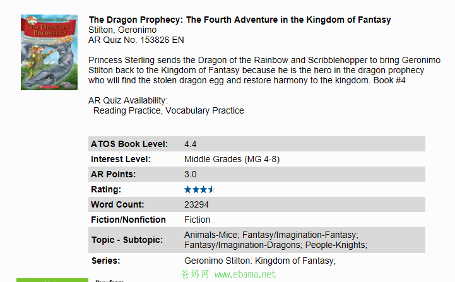Click the Fiction value in the table
Screen dimensions: 455x282
coord(197,220)
